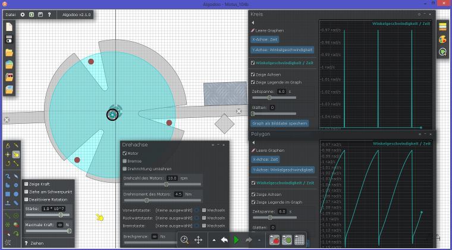The image size is (452, 250).
Task: Click Leere Graphen in Polygon panel
Action: 268,150
